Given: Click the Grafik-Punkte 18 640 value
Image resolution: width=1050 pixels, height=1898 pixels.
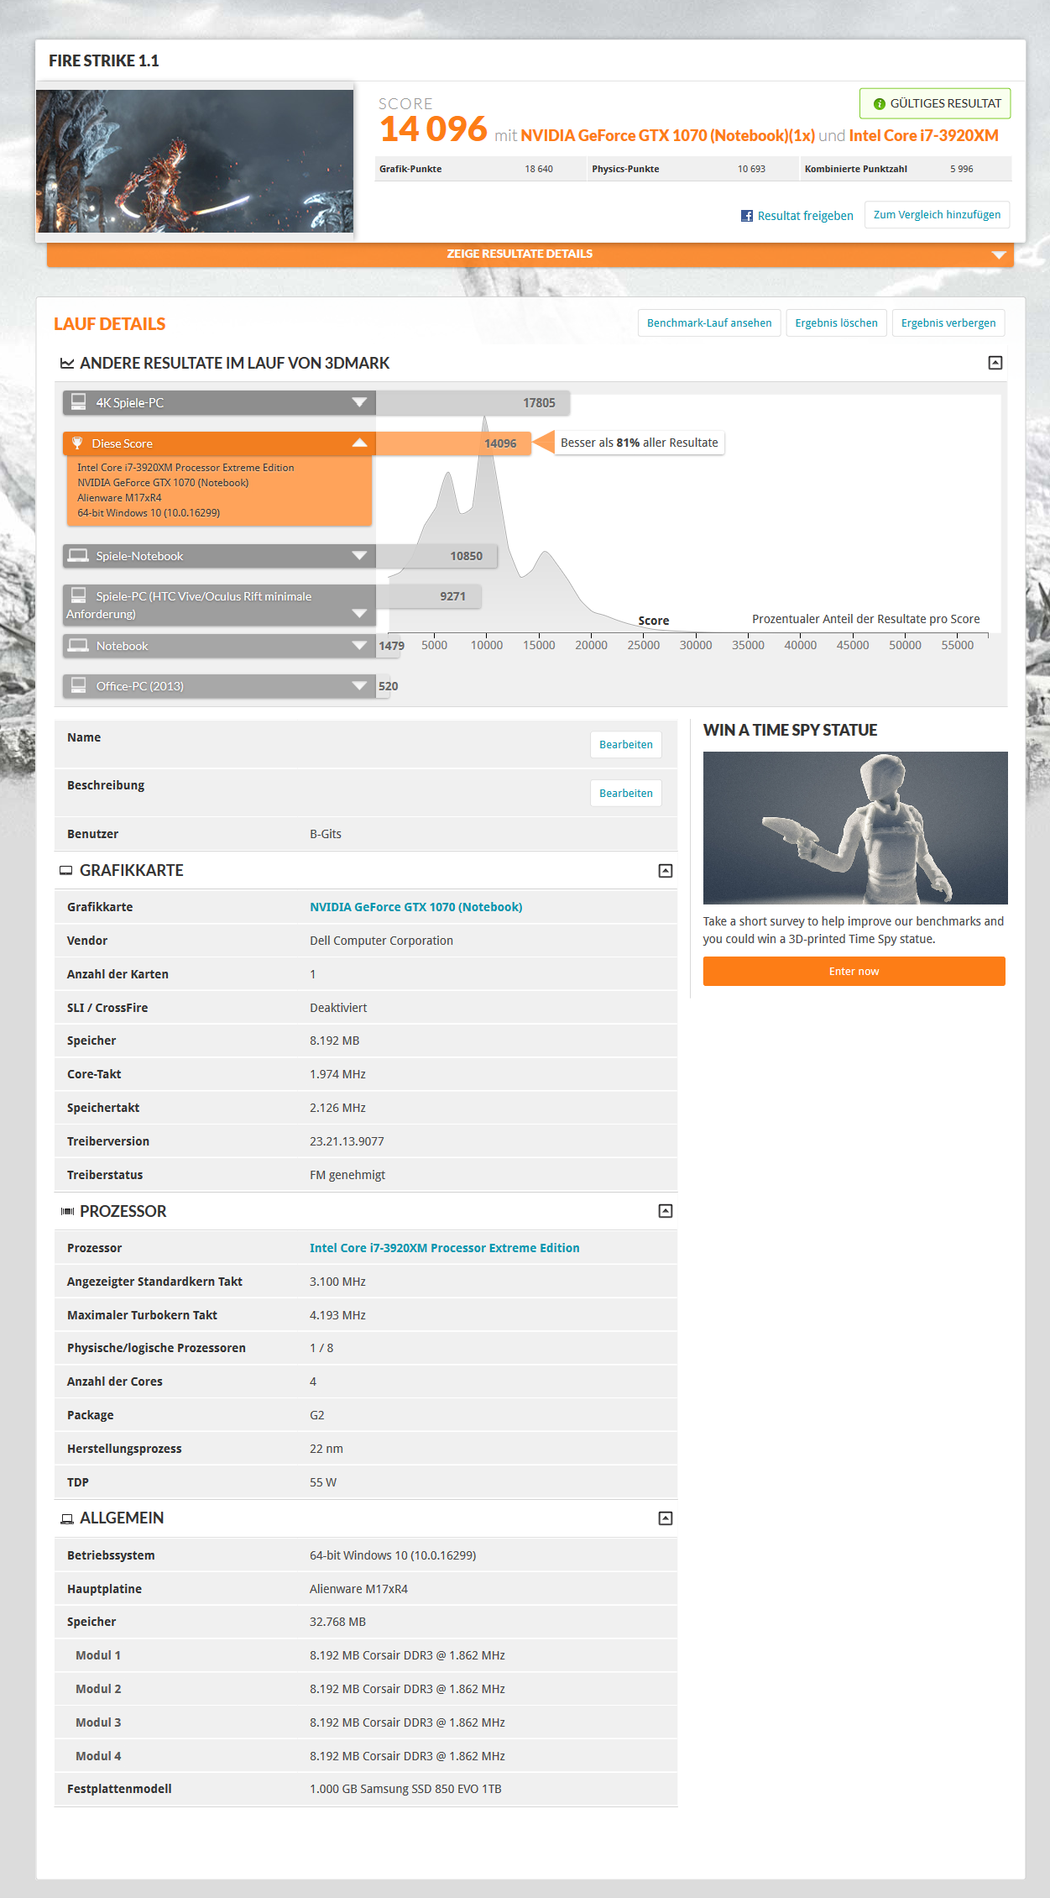Looking at the screenshot, I should tap(539, 169).
